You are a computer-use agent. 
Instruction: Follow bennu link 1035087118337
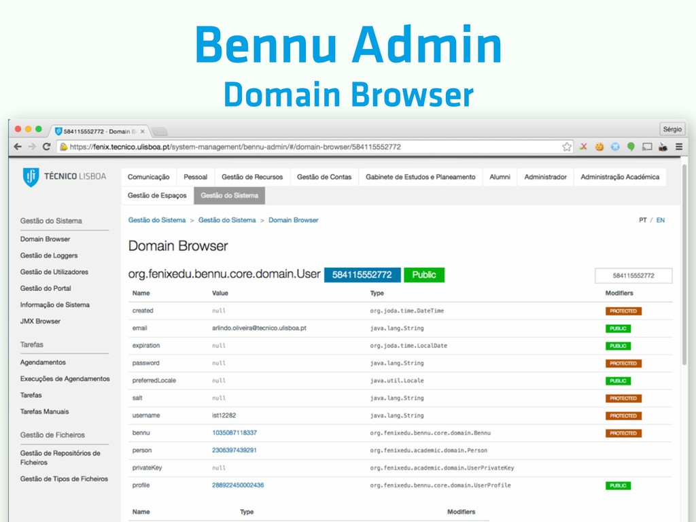234,433
